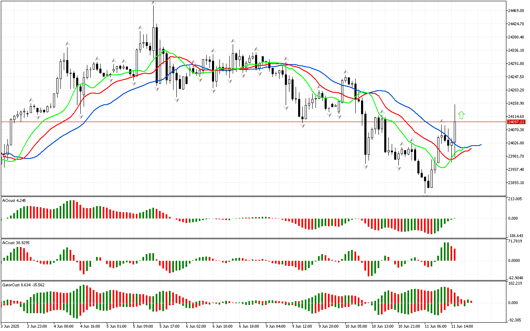Click the down fractal below the 10 Jun 05:00 low
Screen dimensions: 530x331
(x=366, y=167)
